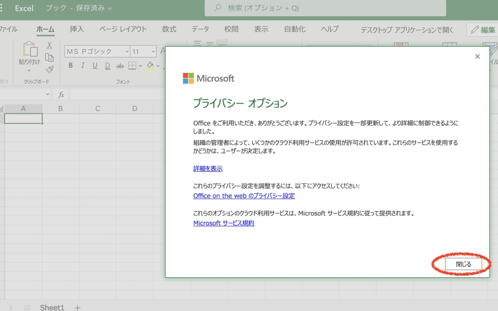Switch to the データ tab
This screenshot has width=498, height=311.
click(x=200, y=29)
